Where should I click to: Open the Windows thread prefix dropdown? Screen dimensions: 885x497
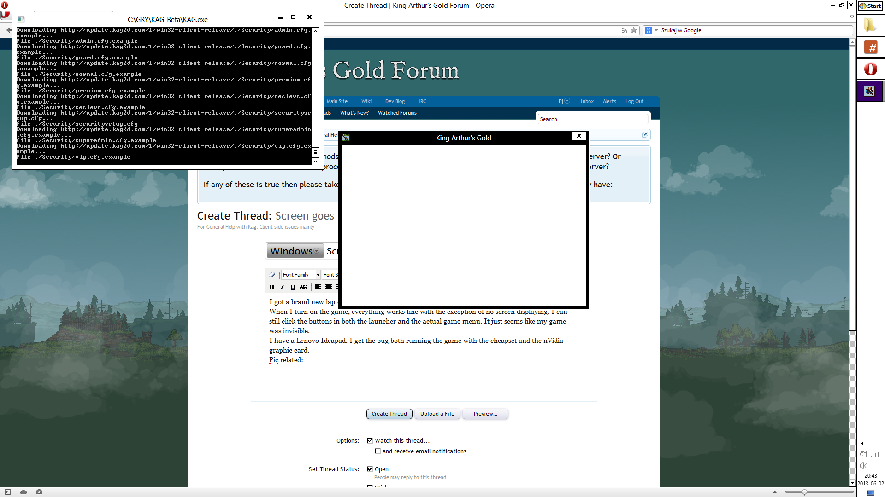295,251
